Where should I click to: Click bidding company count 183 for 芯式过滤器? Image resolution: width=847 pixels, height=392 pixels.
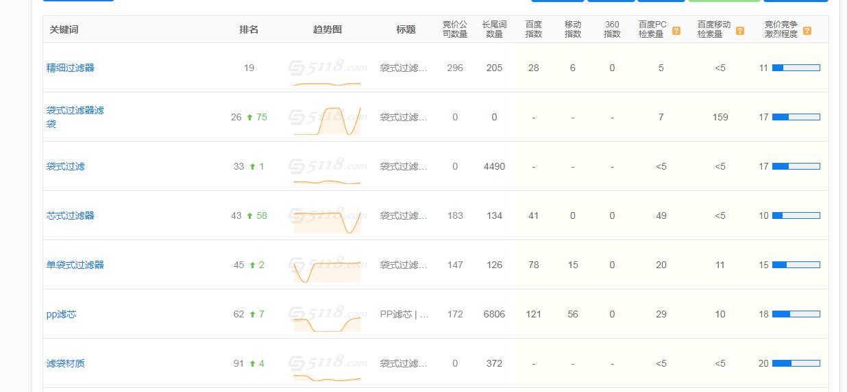(455, 215)
